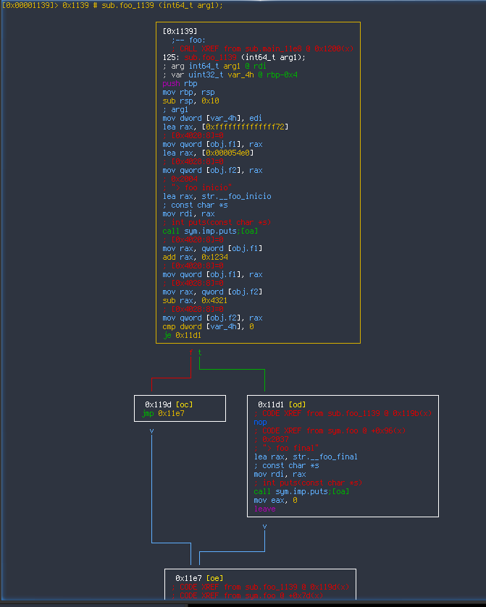Select the 0x11e7 [oe] node header

(x=198, y=578)
